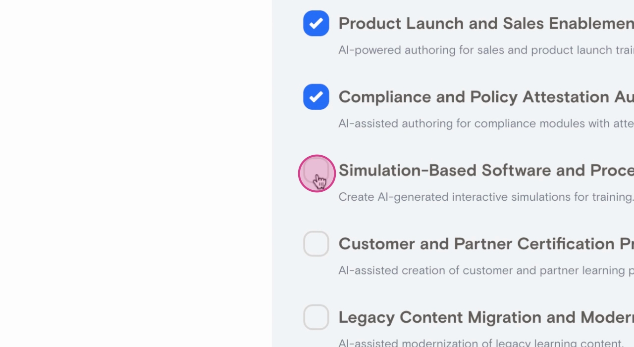The width and height of the screenshot is (634, 347).
Task: Tick the Legacy Content Migration checkbox
Action: click(x=316, y=317)
